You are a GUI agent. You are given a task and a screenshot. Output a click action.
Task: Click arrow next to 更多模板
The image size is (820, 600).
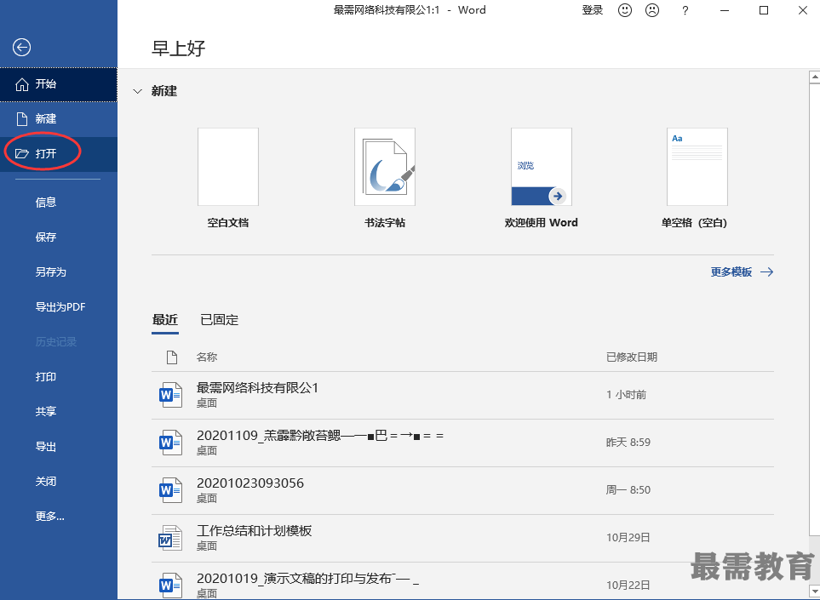(766, 271)
